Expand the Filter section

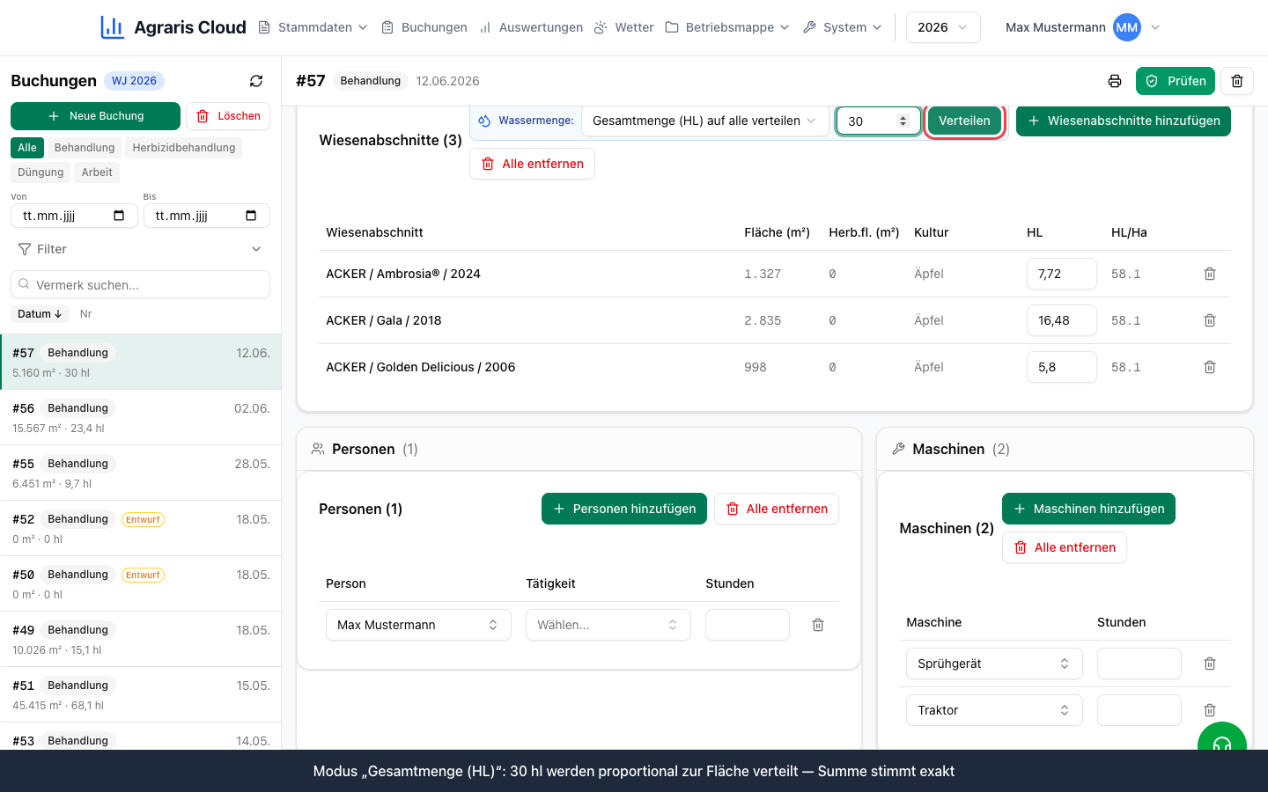click(x=141, y=249)
